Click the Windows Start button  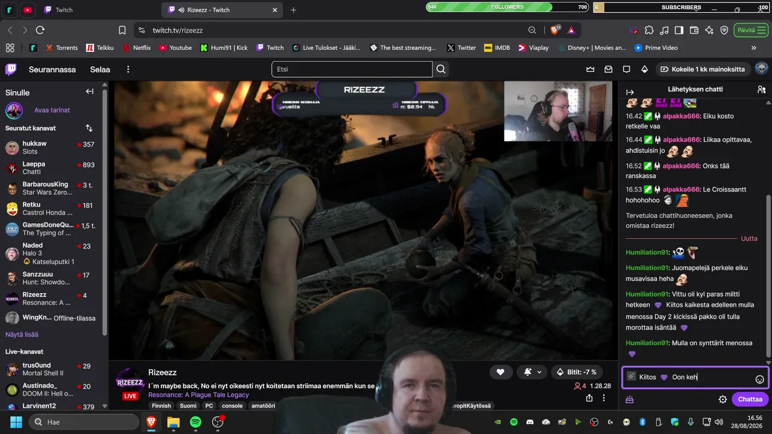point(16,422)
